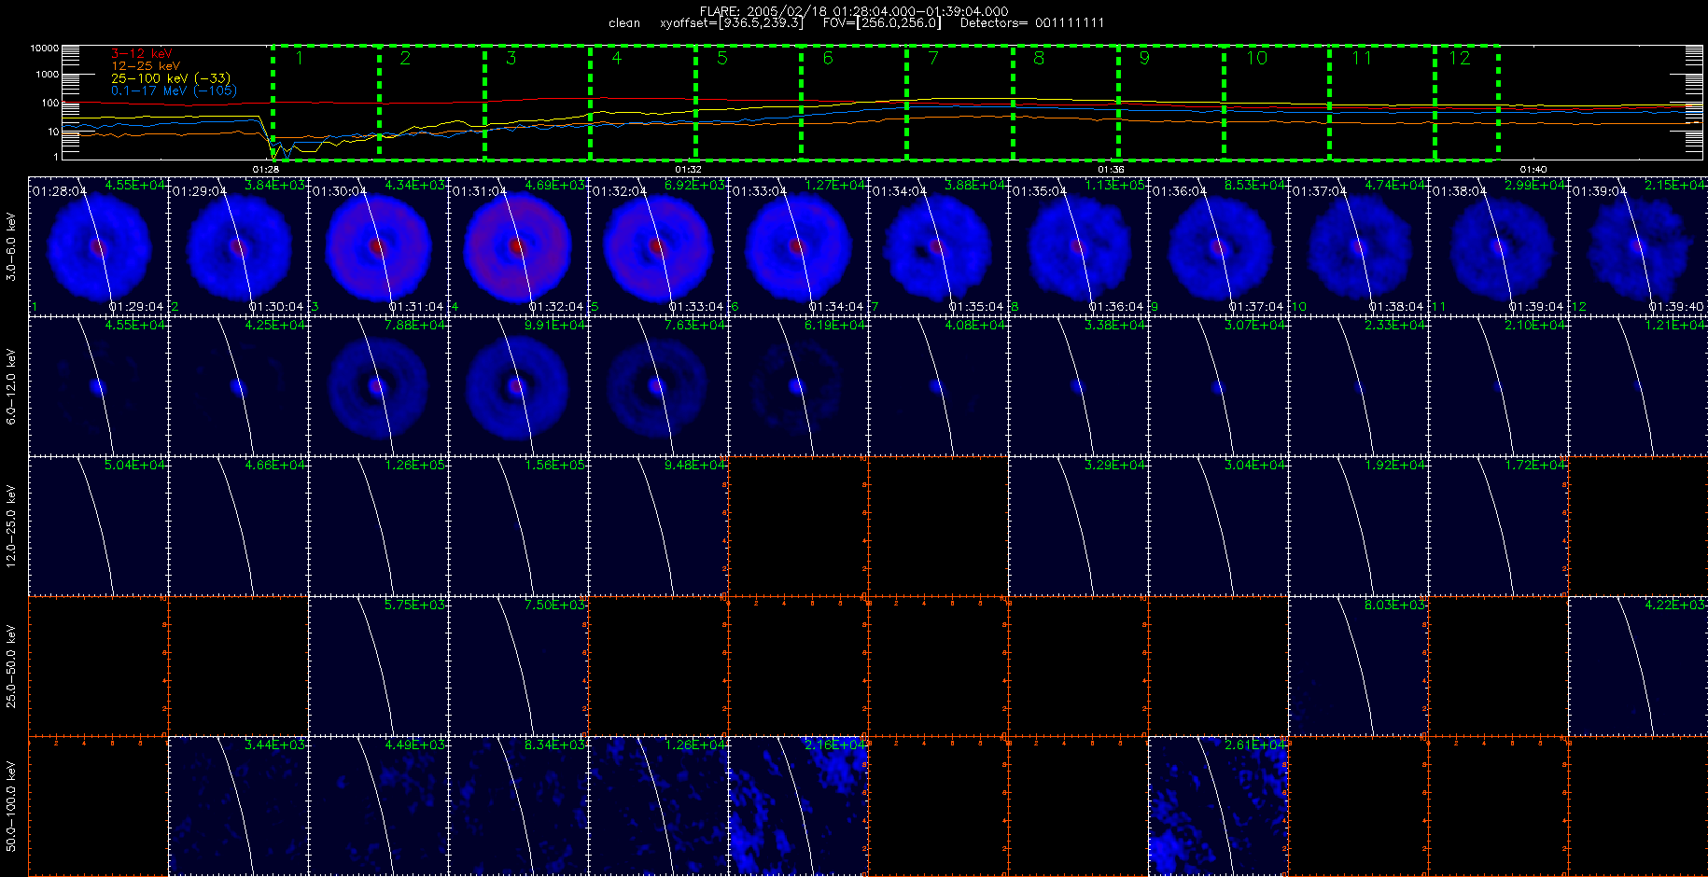The width and height of the screenshot is (1708, 877).
Task: Click the peak value 6.19E+04
Action: 835,326
